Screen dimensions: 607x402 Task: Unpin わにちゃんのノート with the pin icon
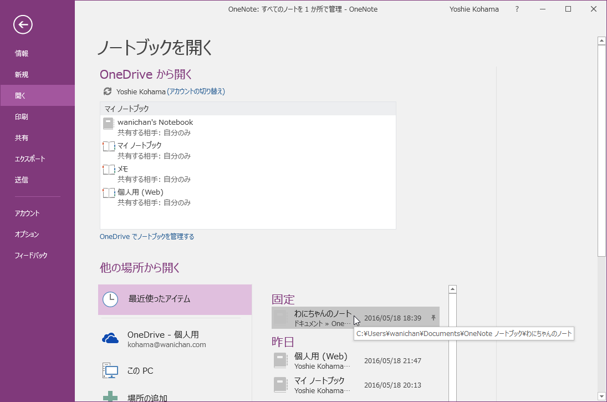[433, 318]
